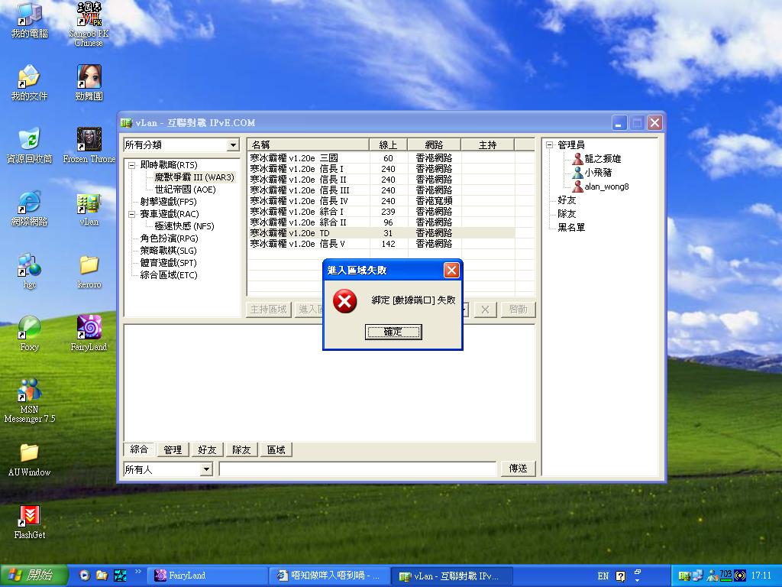Open MSN Messenger 7.5 desktop icon
The width and height of the screenshot is (782, 587).
[29, 391]
